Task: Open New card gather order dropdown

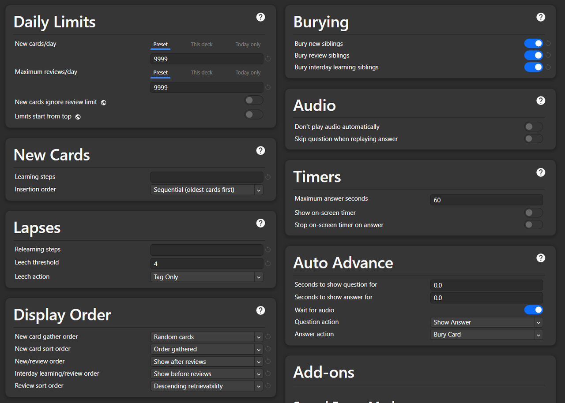Action: 207,337
